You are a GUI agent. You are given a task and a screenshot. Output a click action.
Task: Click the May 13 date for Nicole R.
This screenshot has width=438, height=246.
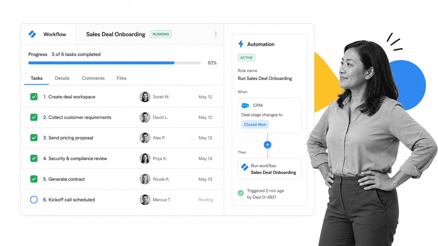(x=205, y=179)
